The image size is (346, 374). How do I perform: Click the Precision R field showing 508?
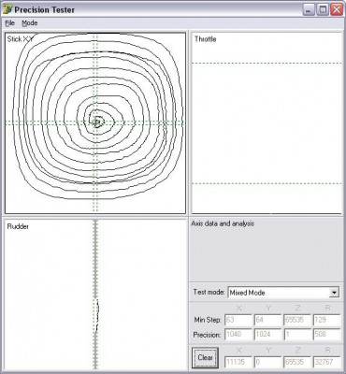326,335
